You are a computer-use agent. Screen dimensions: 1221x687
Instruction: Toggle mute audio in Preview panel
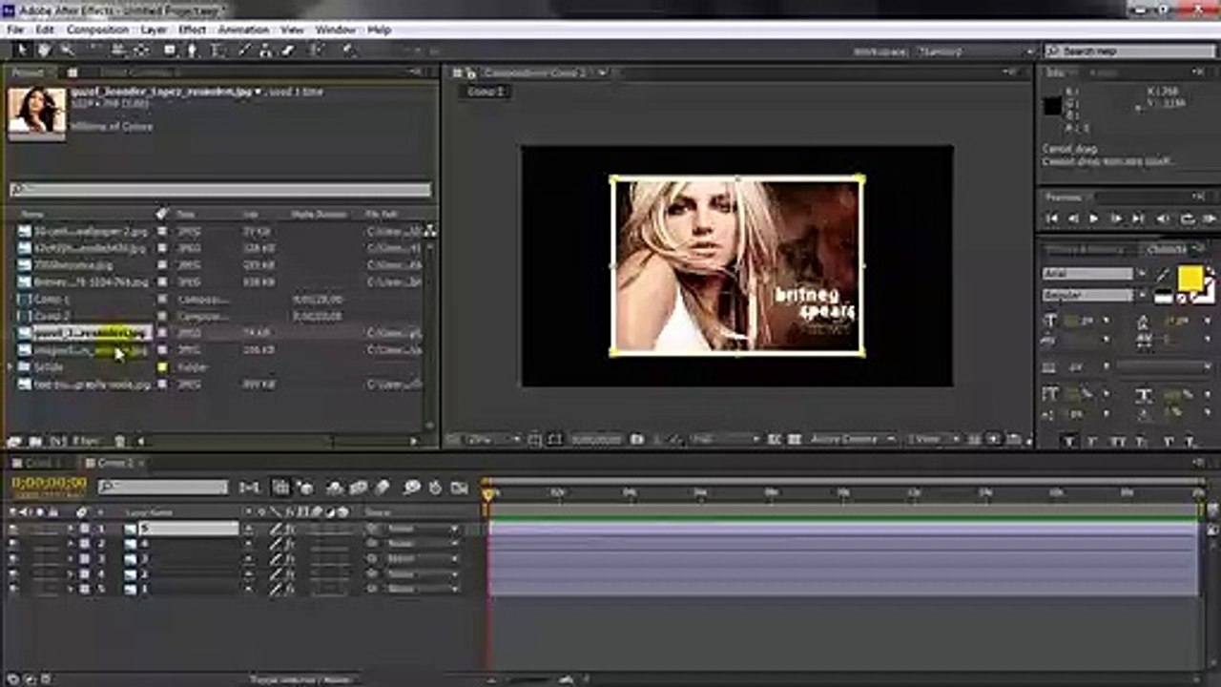point(1165,219)
